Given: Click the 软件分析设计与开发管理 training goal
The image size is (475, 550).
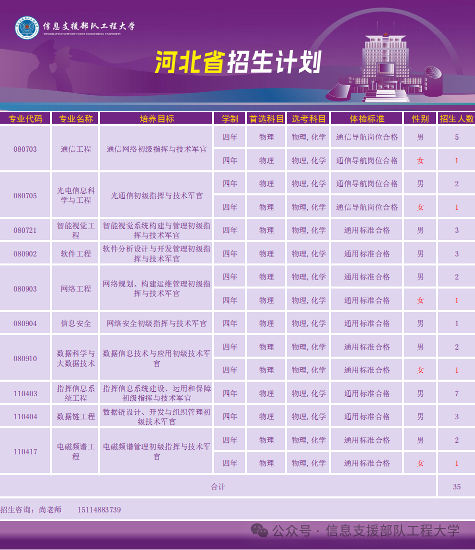Looking at the screenshot, I should coord(156,253).
